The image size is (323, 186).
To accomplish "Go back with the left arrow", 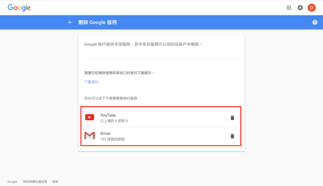I will [x=70, y=22].
